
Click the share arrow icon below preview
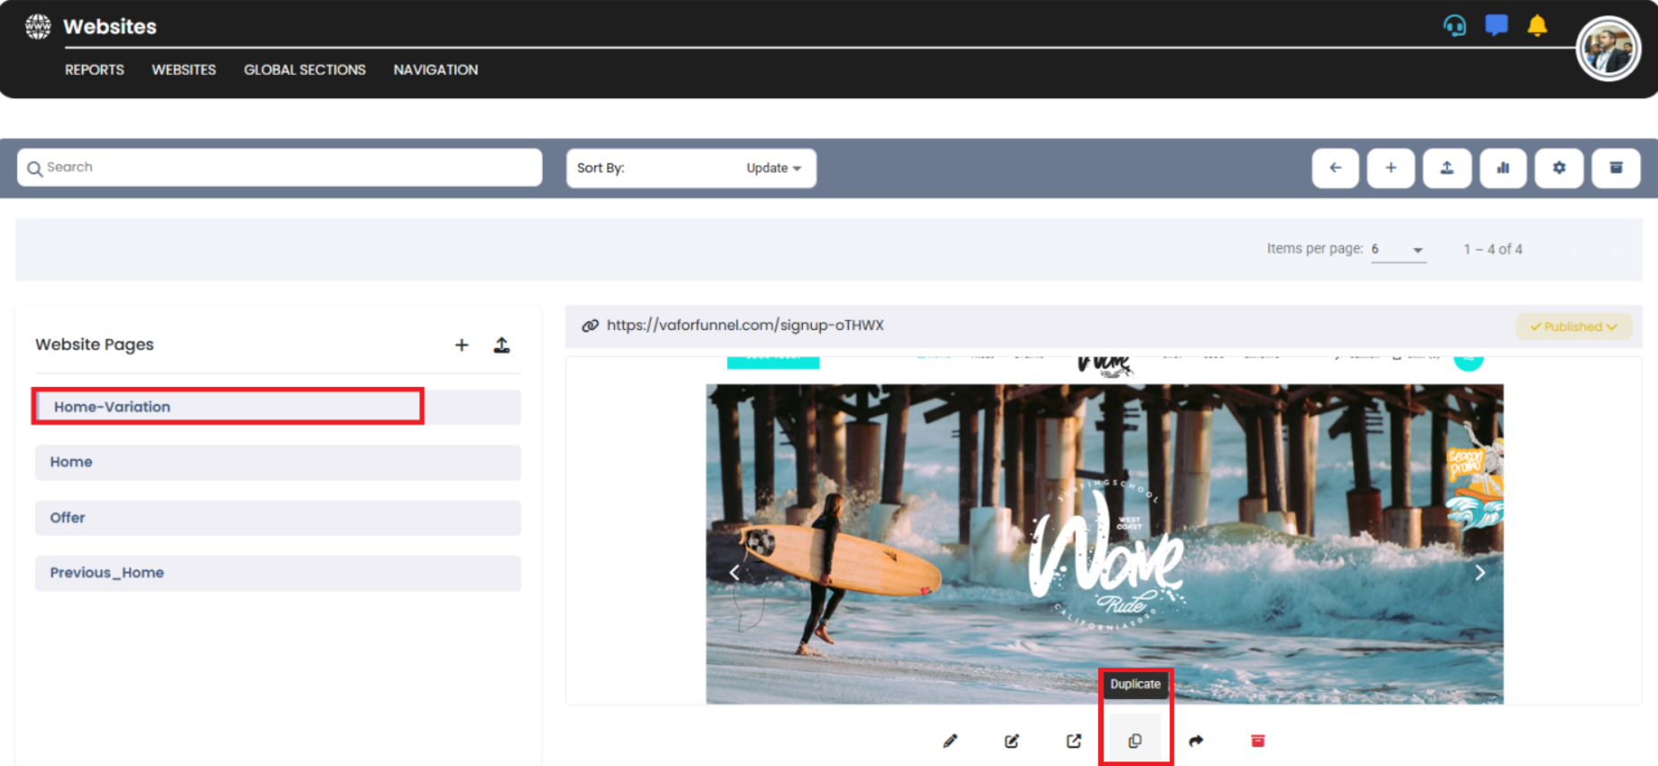pos(1196,741)
